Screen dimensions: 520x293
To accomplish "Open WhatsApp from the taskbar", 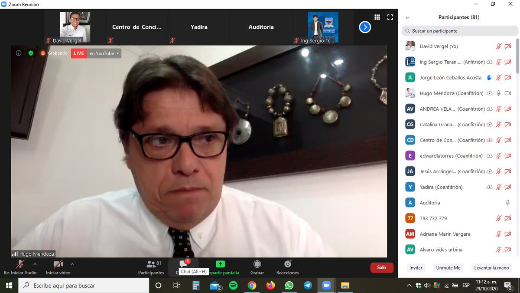I will click(x=289, y=285).
